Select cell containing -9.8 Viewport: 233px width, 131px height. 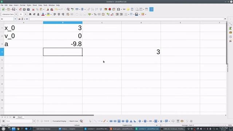63,44
